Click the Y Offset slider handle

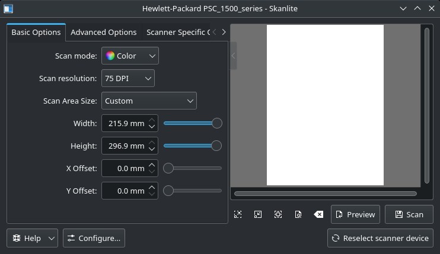[x=168, y=191]
